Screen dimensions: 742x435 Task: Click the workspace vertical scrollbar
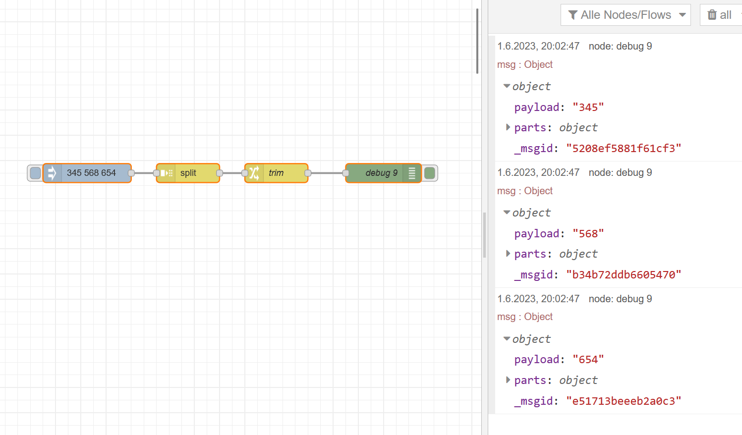477,41
